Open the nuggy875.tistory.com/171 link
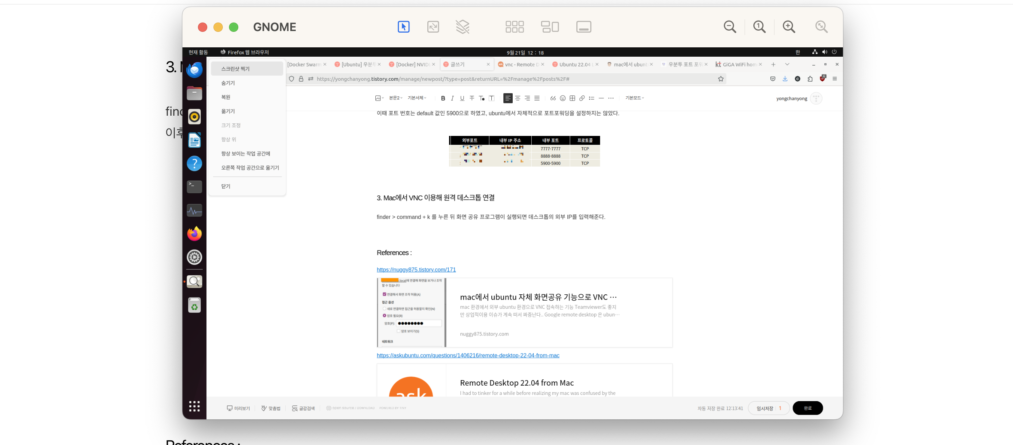The height and width of the screenshot is (445, 1013). click(x=416, y=269)
